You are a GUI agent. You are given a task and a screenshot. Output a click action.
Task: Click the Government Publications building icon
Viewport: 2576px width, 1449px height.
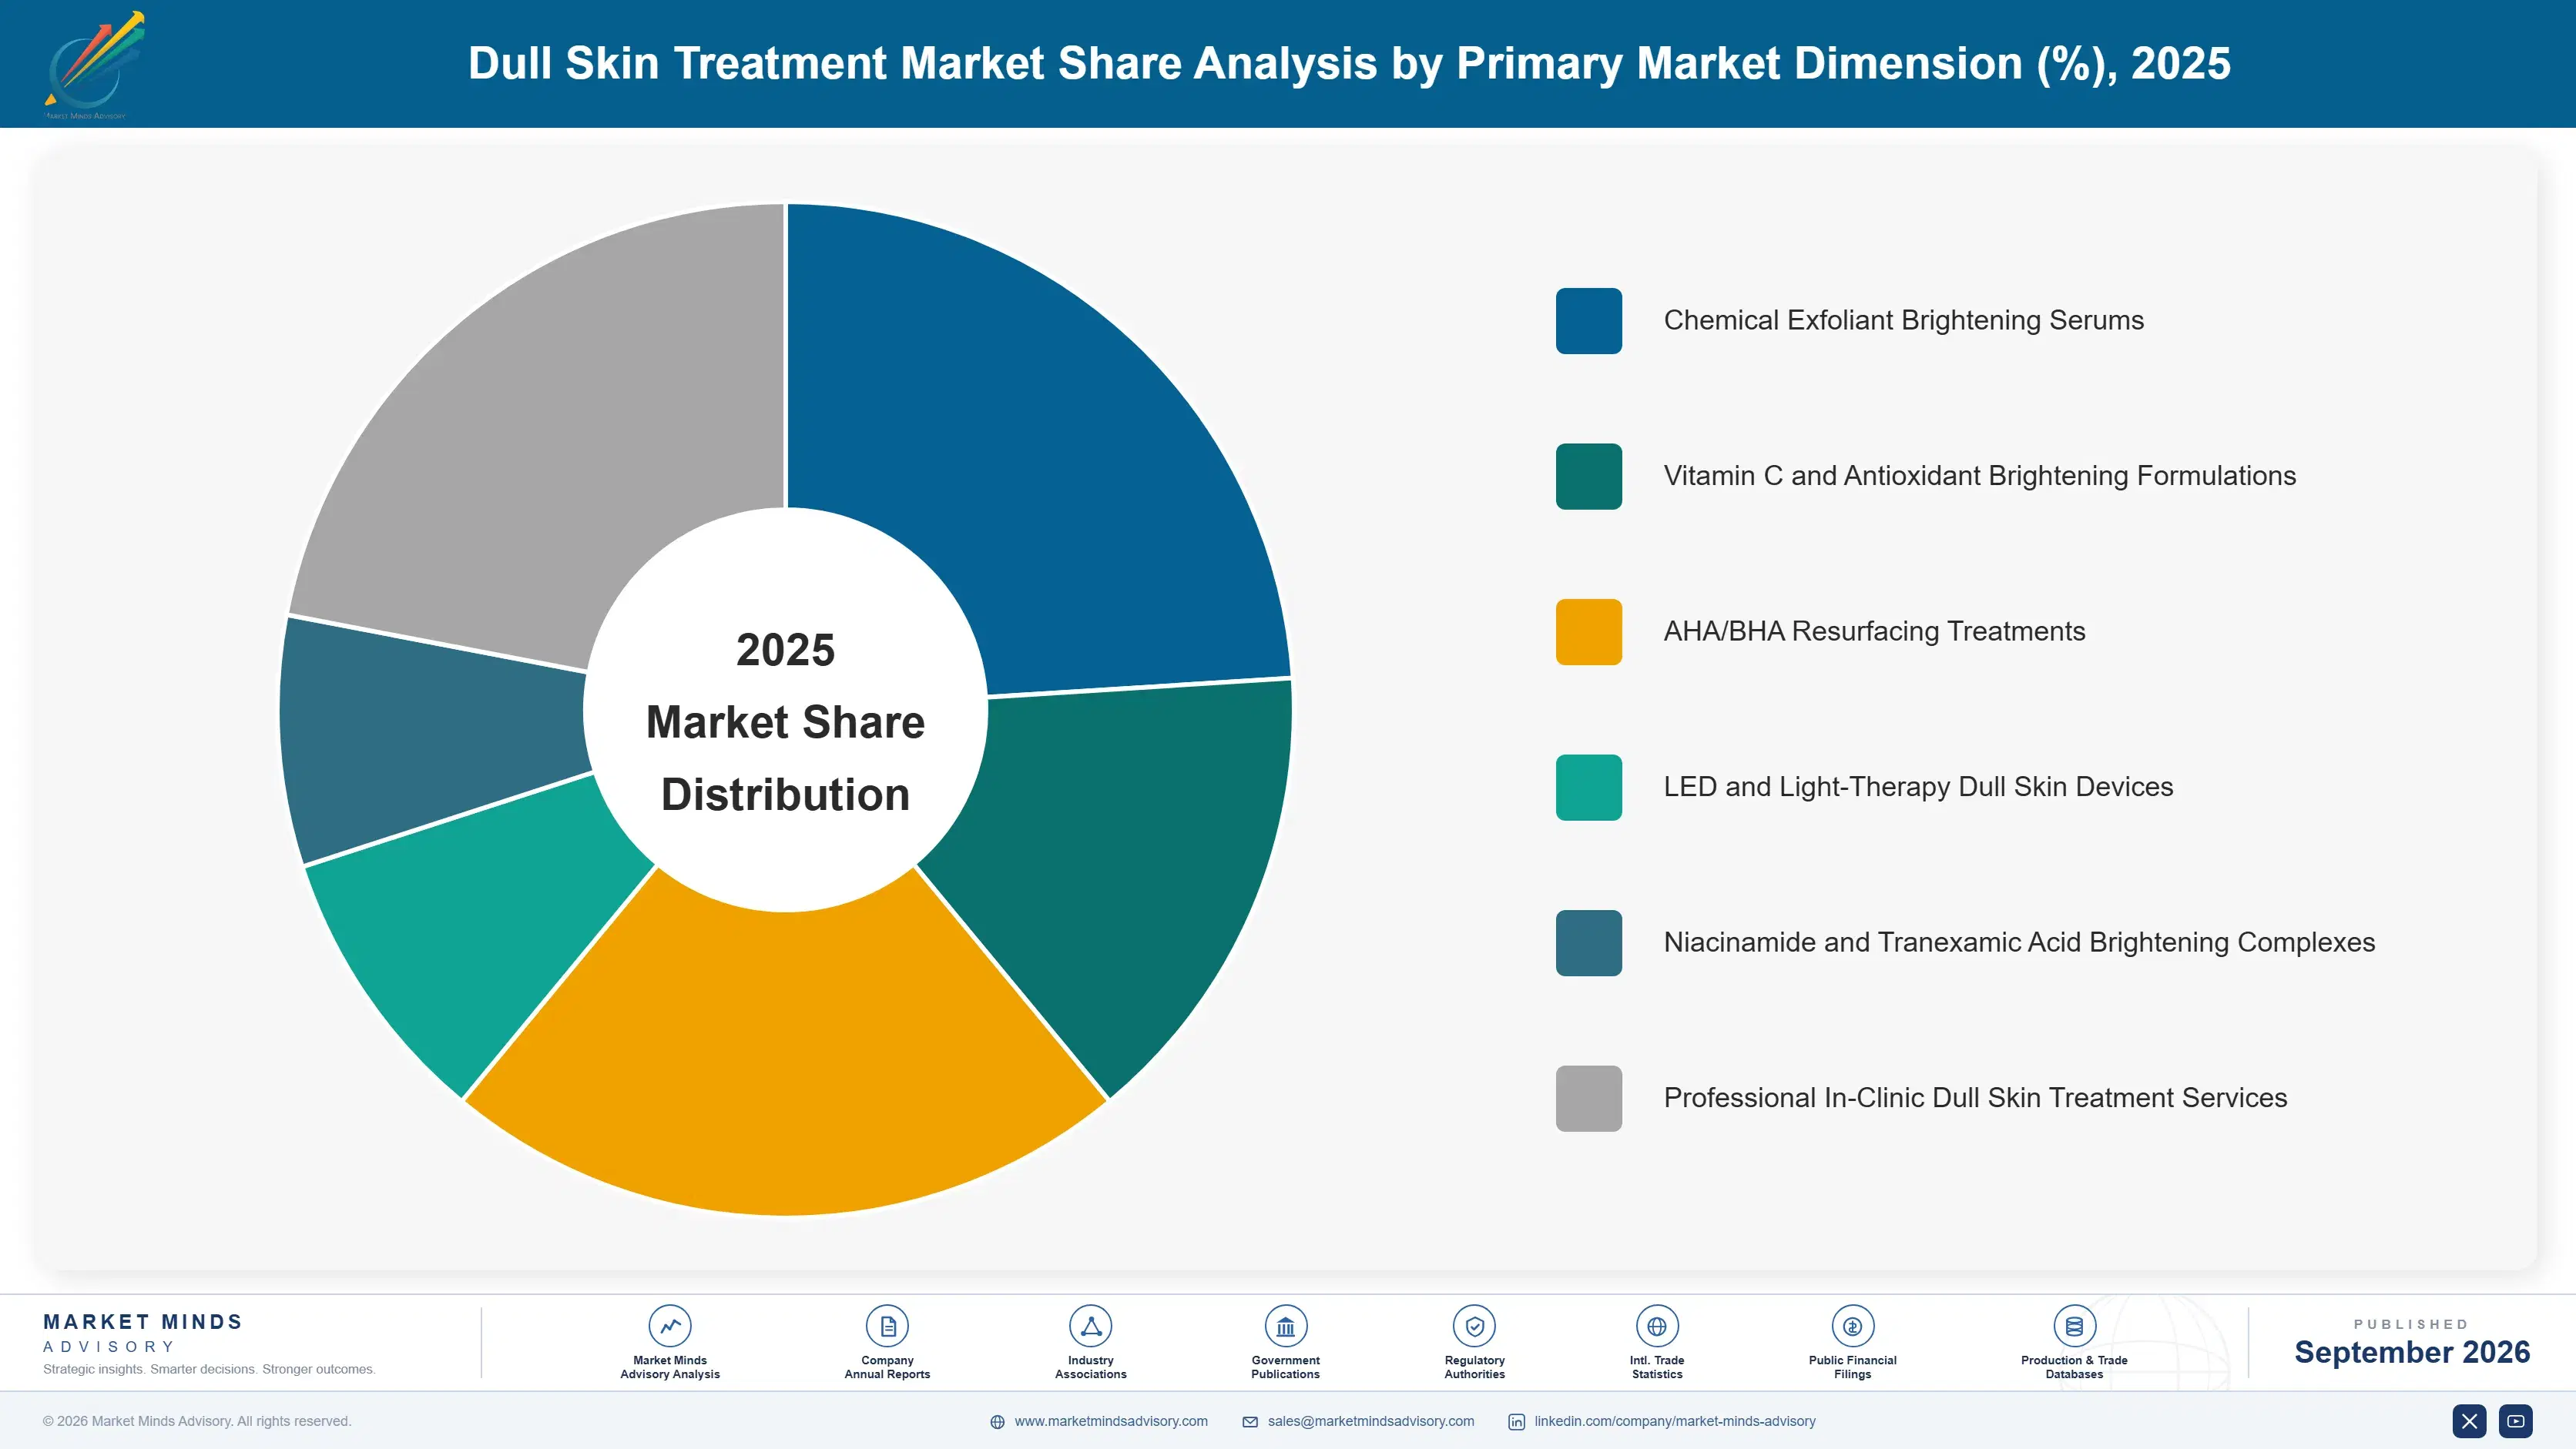point(1285,1326)
